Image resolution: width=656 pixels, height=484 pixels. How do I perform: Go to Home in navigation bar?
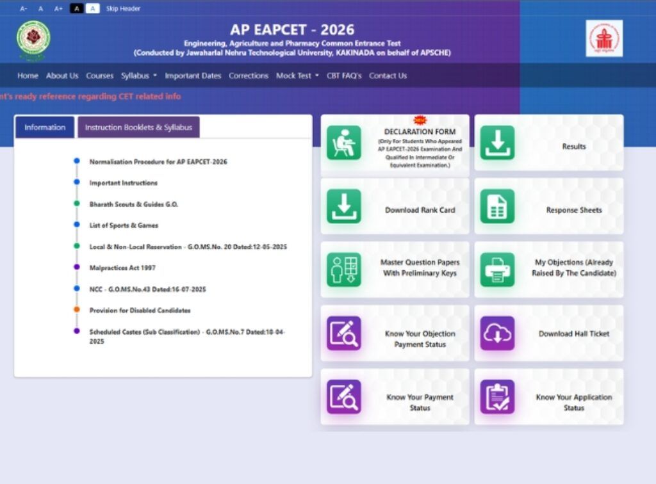(28, 76)
